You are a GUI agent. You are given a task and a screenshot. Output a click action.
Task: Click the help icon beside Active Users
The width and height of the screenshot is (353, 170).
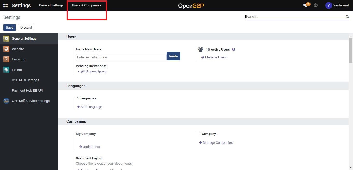[234, 49]
